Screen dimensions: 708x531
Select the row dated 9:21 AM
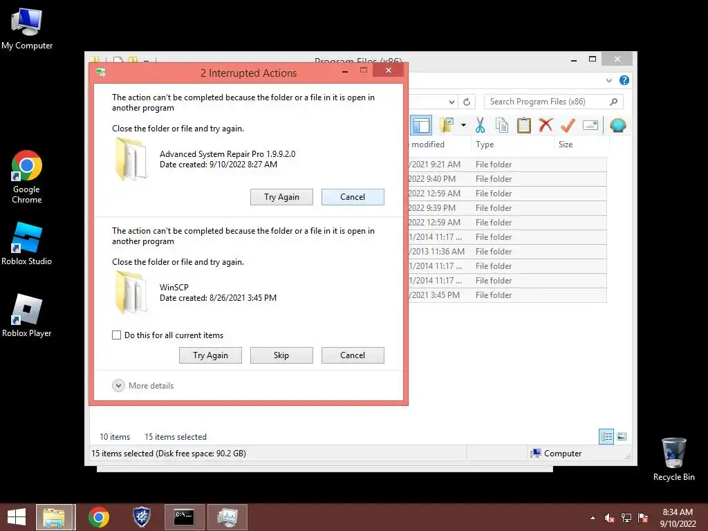click(x=507, y=165)
